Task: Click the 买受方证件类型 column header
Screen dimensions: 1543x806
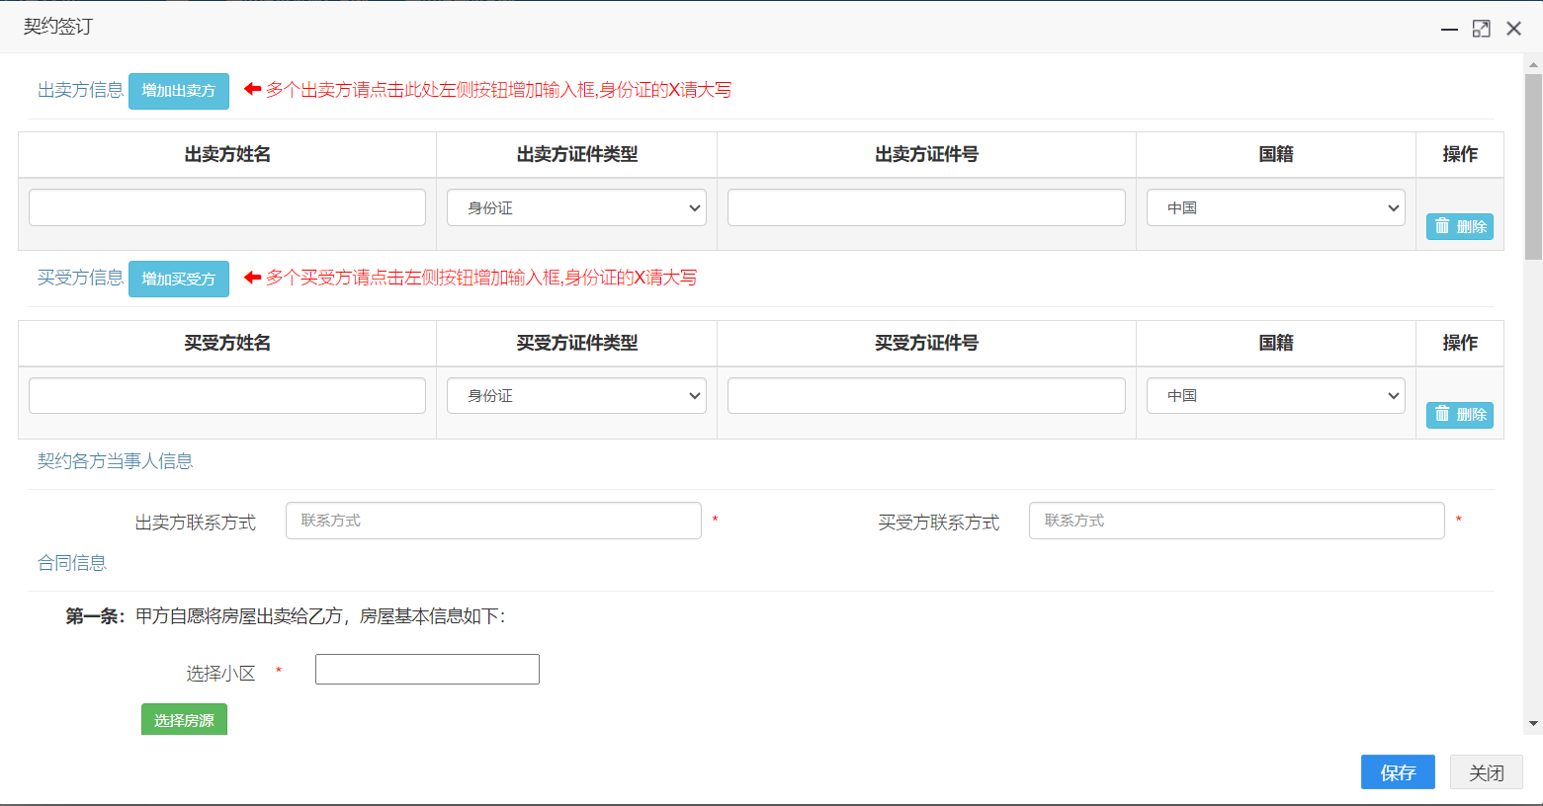Action: (x=577, y=343)
